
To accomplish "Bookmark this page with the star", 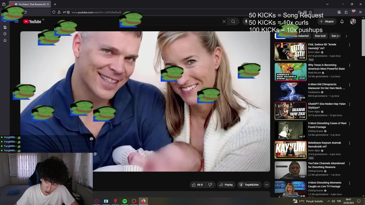I will (310, 12).
